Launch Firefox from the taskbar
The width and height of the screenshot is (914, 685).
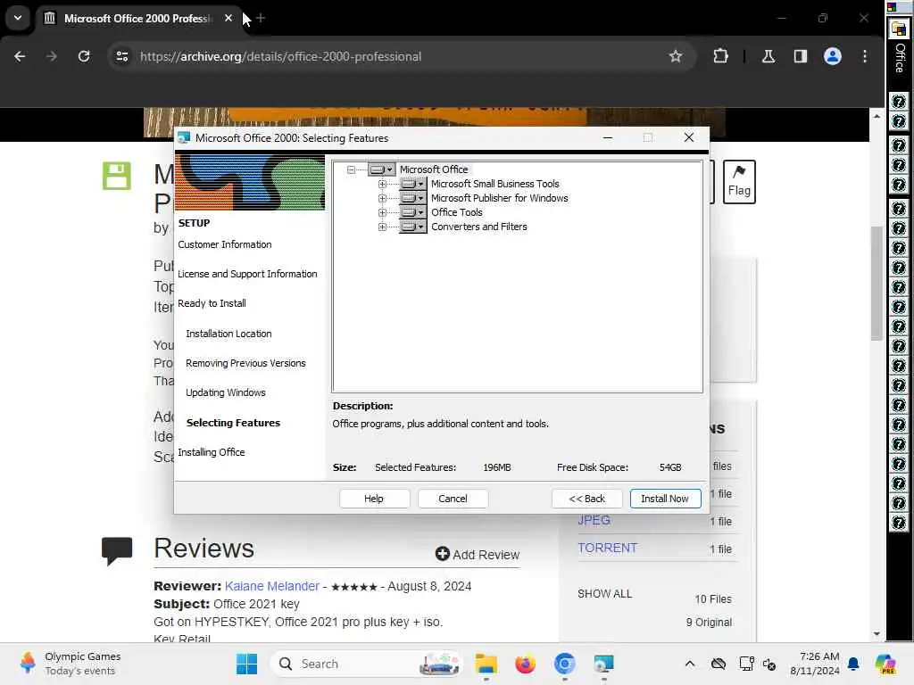[x=525, y=664]
